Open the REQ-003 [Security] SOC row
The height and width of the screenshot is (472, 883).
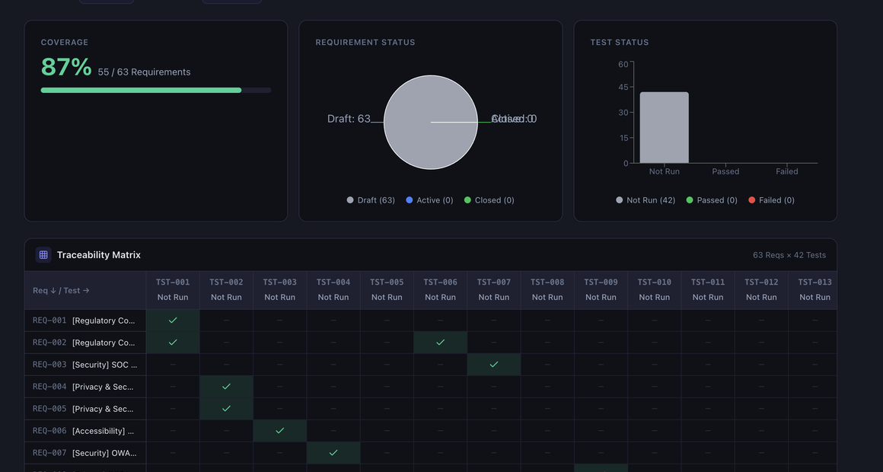pos(84,365)
